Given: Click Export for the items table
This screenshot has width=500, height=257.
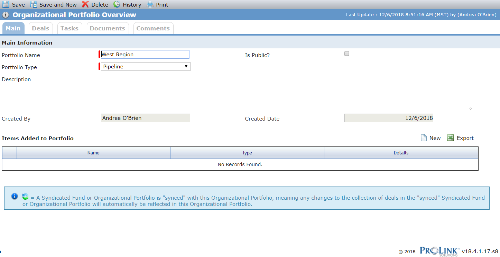Looking at the screenshot, I should point(465,138).
